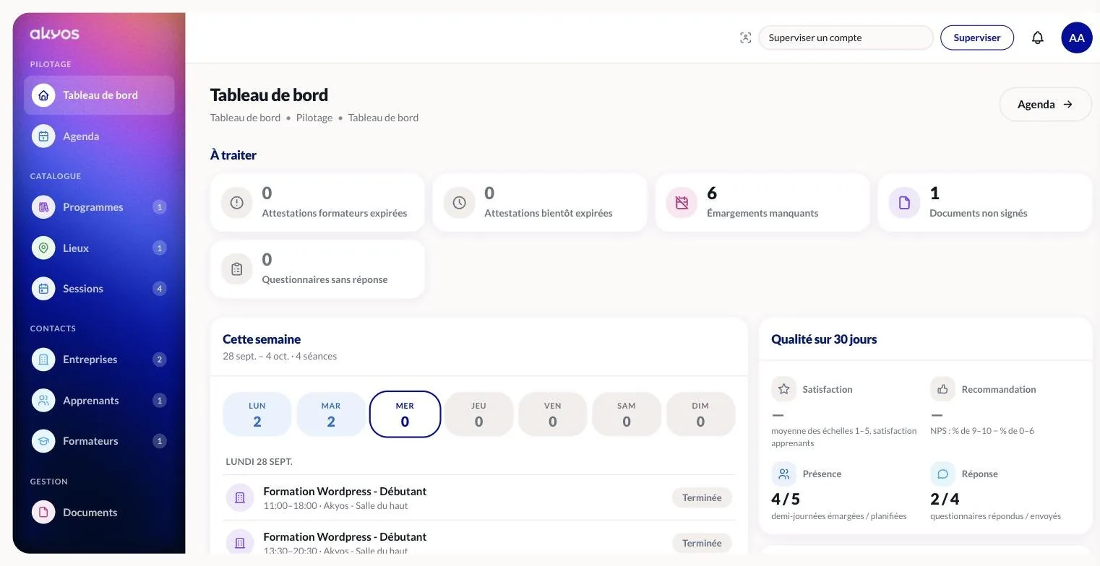Select the DIM day tab
Image resolution: width=1100 pixels, height=566 pixels.
pyautogui.click(x=700, y=414)
